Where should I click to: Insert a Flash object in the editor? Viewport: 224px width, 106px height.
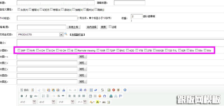pyautogui.click(x=114, y=90)
